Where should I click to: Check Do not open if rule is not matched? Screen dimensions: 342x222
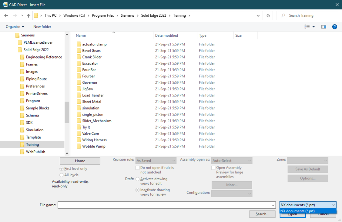(x=137, y=168)
